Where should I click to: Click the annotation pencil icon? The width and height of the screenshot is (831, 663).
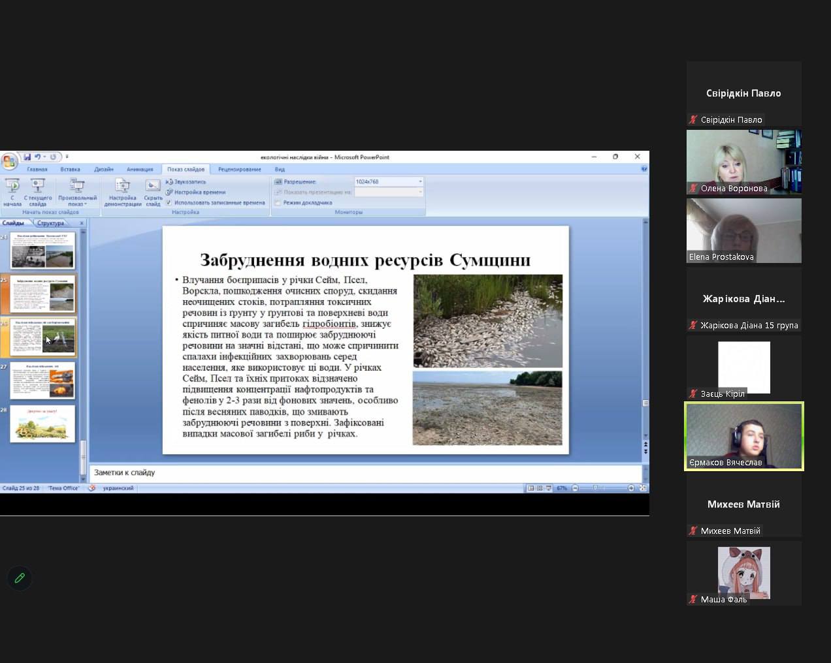point(20,578)
